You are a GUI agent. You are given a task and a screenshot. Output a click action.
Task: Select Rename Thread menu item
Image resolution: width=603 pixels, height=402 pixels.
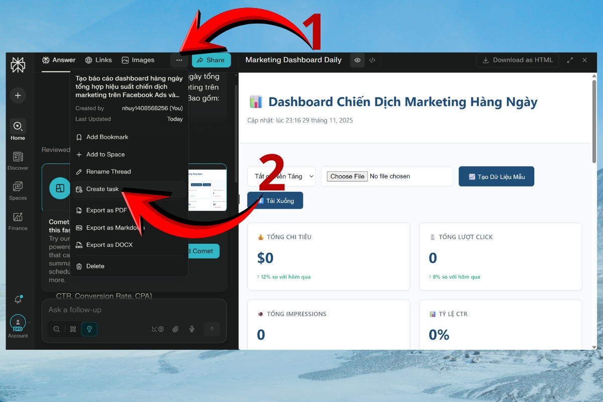click(x=129, y=171)
